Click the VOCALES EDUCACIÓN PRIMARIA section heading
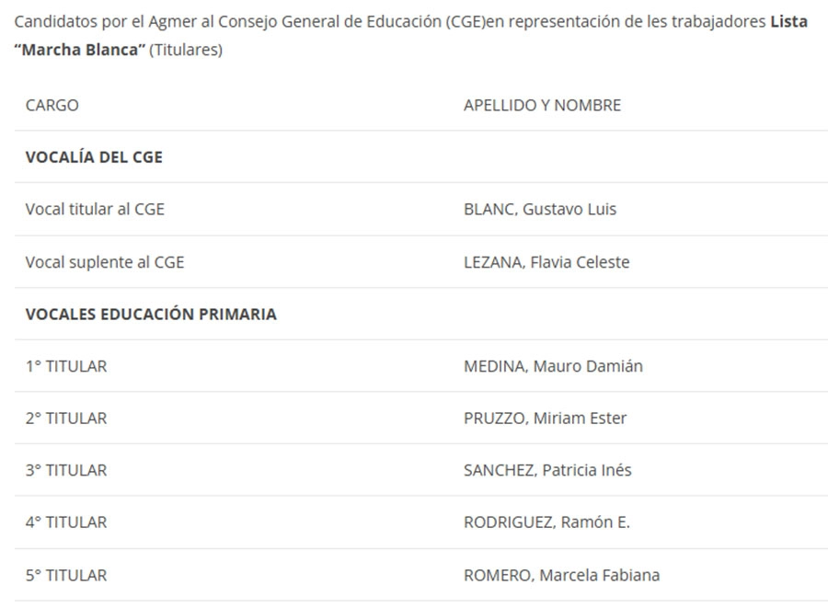The image size is (828, 608). coord(151,314)
